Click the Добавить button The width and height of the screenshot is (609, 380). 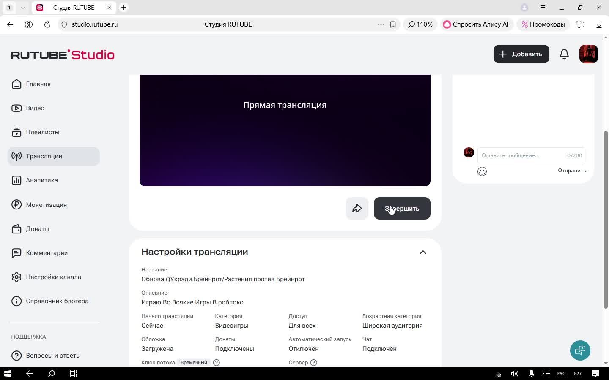click(x=521, y=54)
